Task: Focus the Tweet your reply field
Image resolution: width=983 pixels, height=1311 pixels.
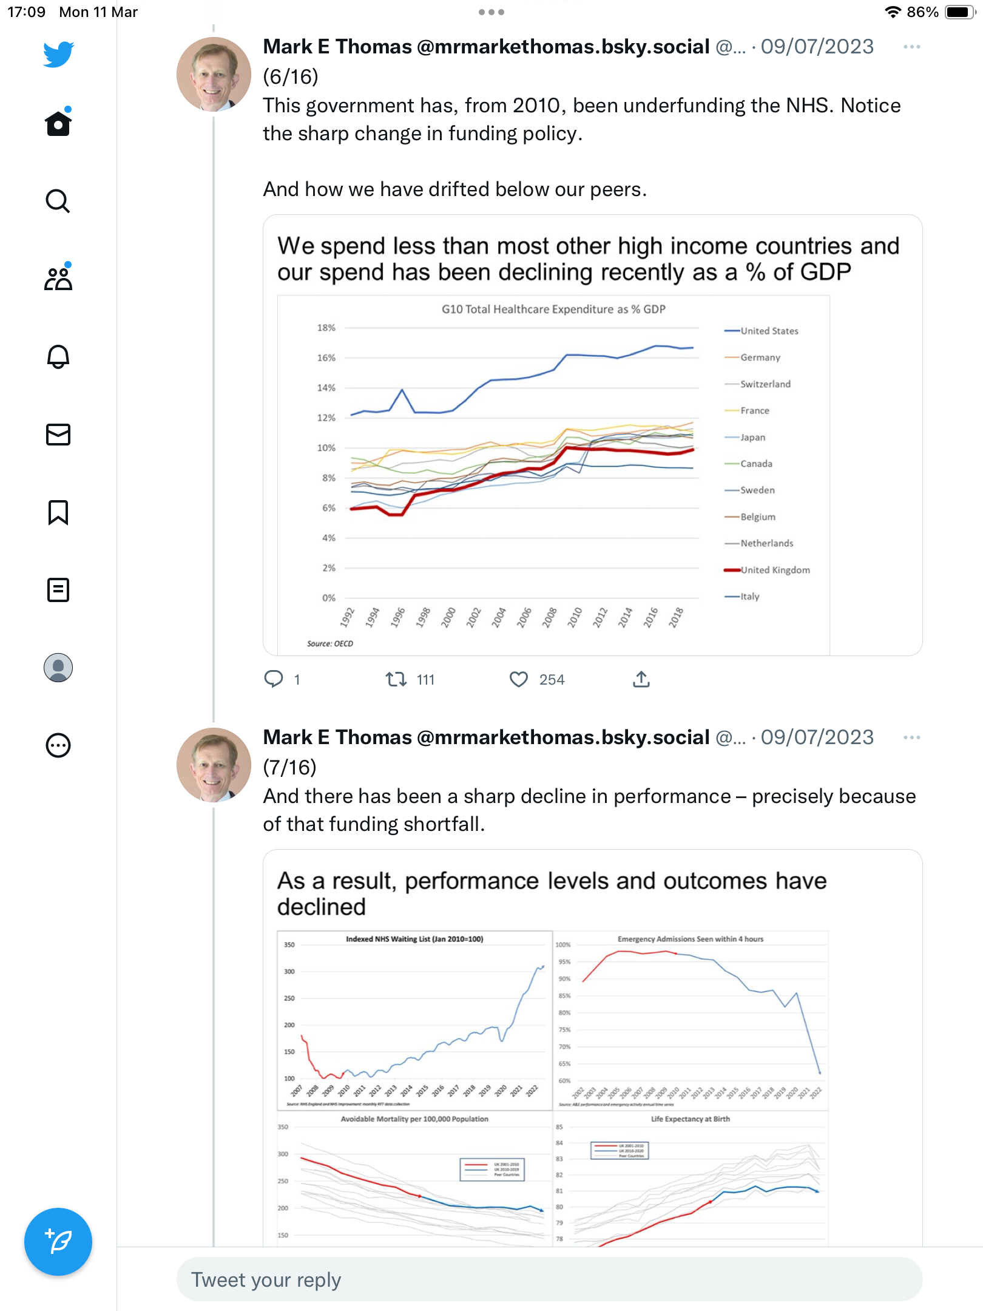Action: tap(550, 1279)
